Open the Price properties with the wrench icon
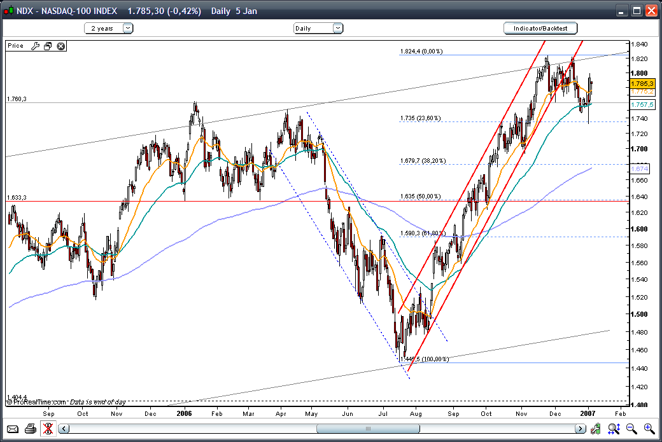This screenshot has width=662, height=442. click(36, 45)
